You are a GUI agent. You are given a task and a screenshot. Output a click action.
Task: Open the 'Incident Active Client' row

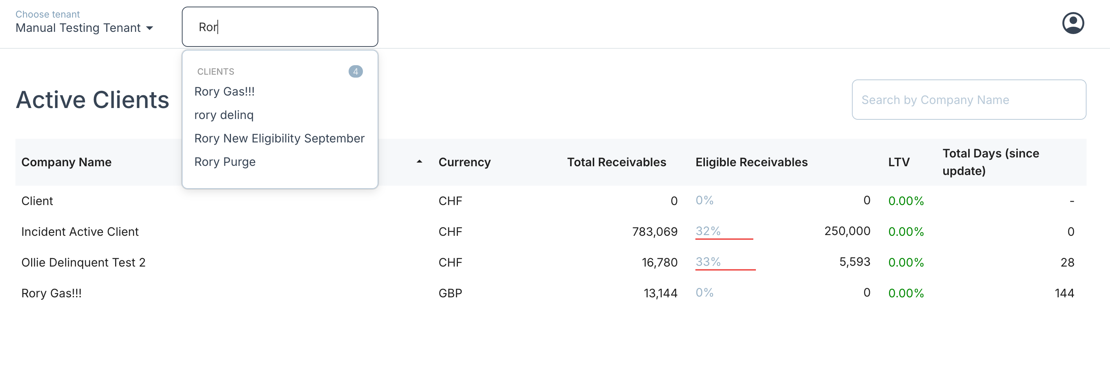[x=80, y=232]
